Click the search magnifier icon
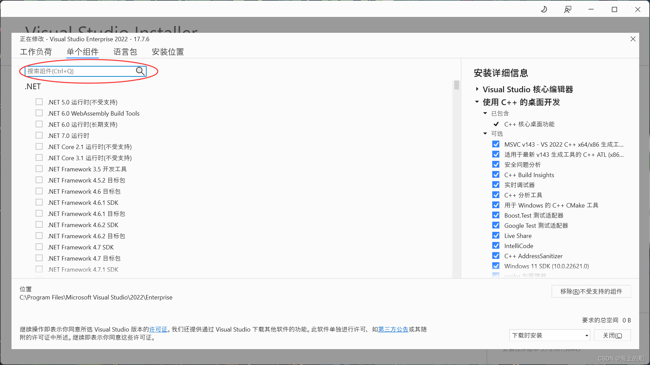The image size is (650, 365). pos(140,71)
